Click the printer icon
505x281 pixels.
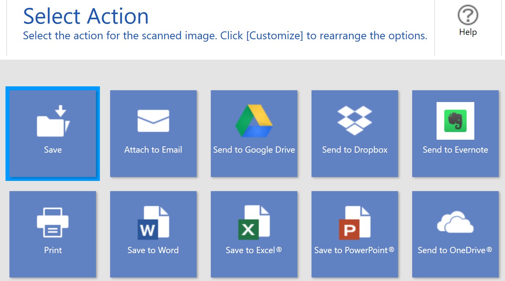(x=53, y=222)
